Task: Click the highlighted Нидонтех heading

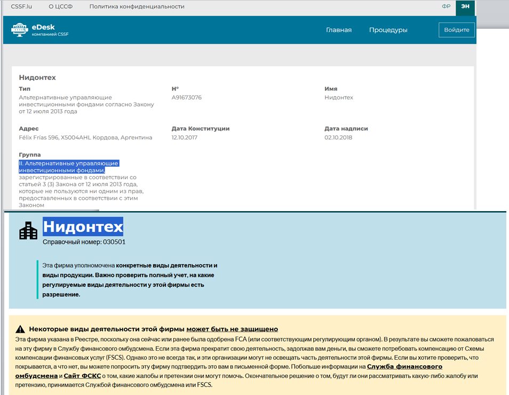Action: 83,227
